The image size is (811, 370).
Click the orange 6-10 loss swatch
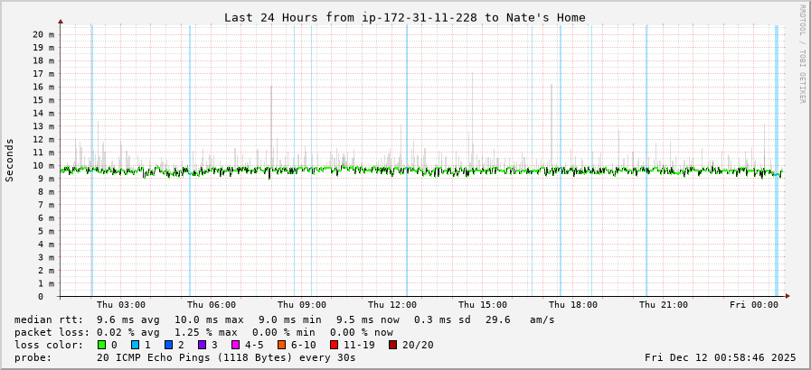[x=281, y=345]
